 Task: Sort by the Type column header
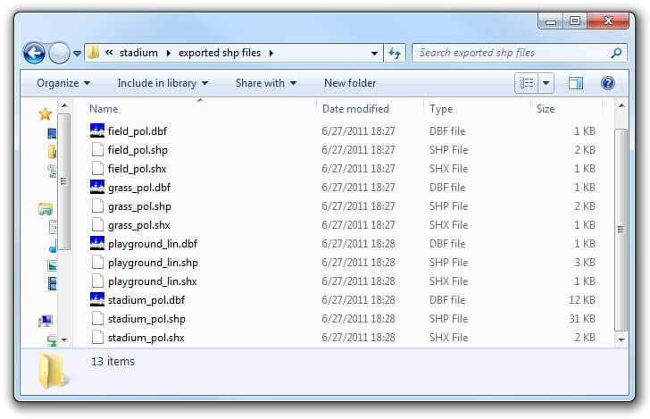441,109
